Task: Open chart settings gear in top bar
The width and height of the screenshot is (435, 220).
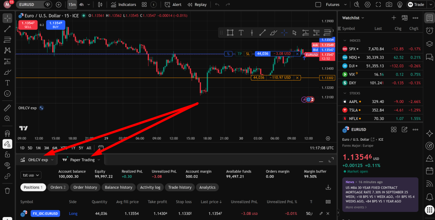Action: click(x=367, y=4)
